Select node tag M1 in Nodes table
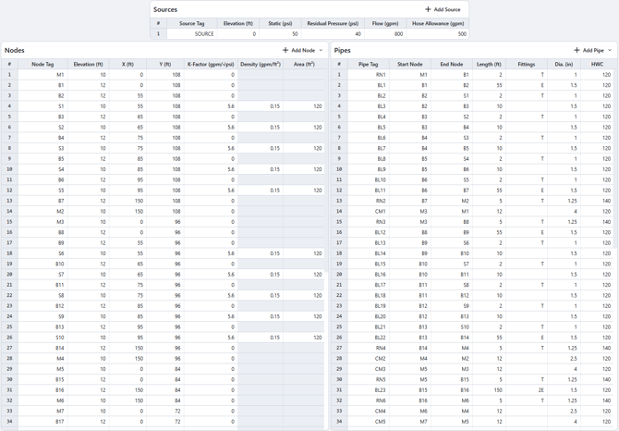The width and height of the screenshot is (619, 431). pos(42,75)
